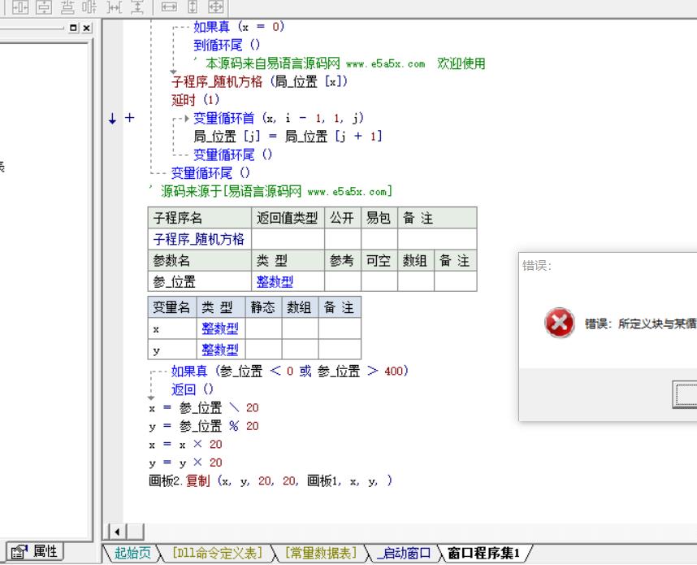Image resolution: width=697 pixels, height=565 pixels.
Task: Click 整数型 type of 参_位置 parameter
Action: point(275,281)
